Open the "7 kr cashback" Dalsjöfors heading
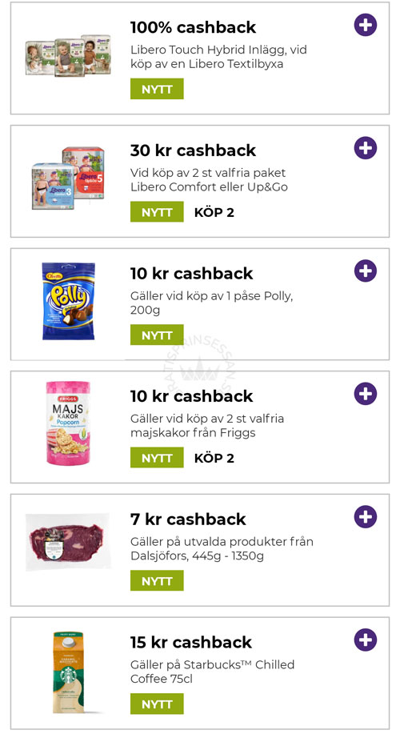The height and width of the screenshot is (734, 400). pos(188,519)
